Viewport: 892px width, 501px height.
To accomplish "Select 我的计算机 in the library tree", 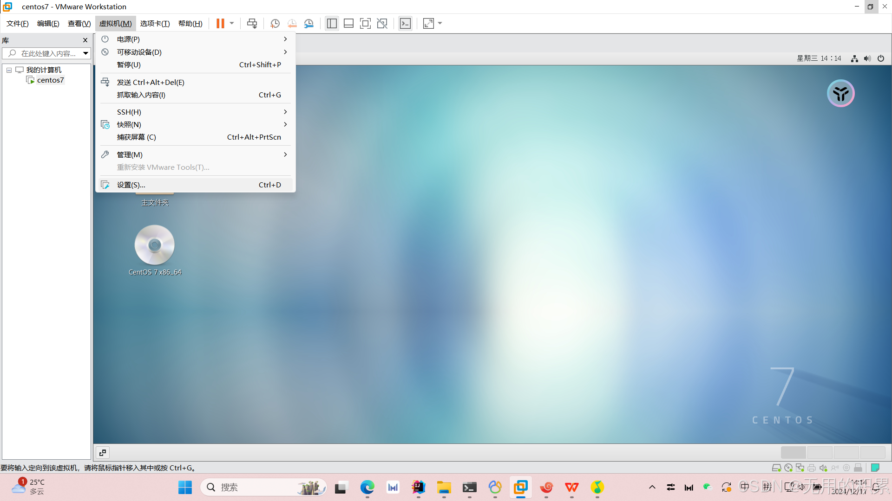I will click(44, 70).
